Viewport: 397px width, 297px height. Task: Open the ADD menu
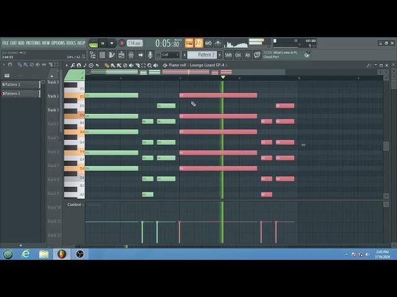(x=21, y=43)
